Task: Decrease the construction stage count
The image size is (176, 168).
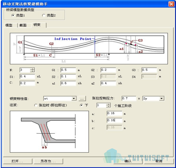Action: 108,106
